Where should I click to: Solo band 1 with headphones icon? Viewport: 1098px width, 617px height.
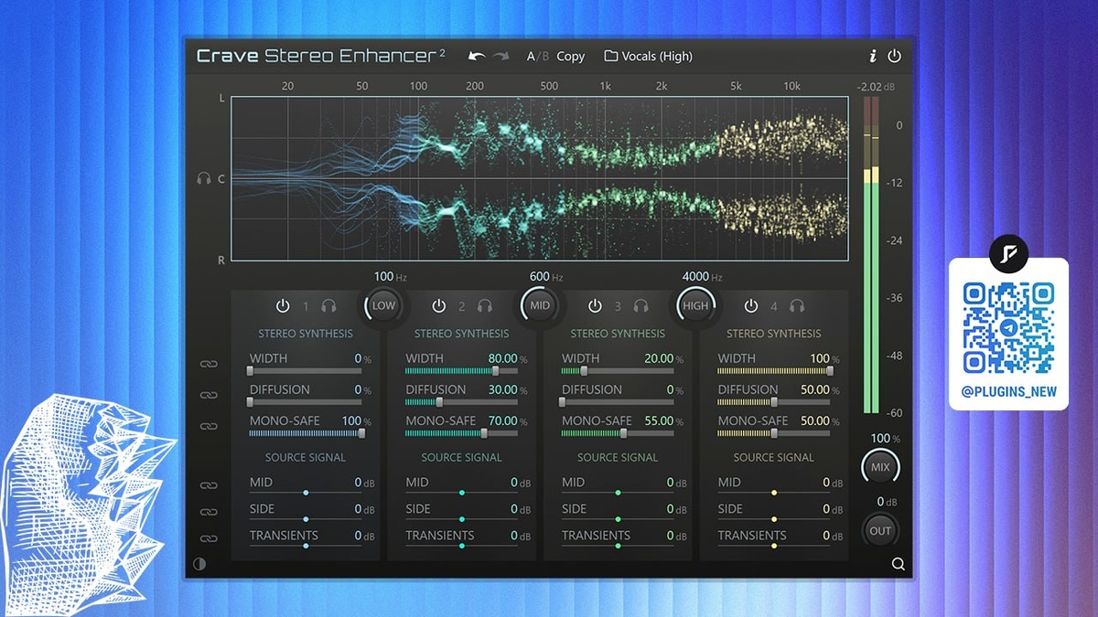[x=328, y=306]
